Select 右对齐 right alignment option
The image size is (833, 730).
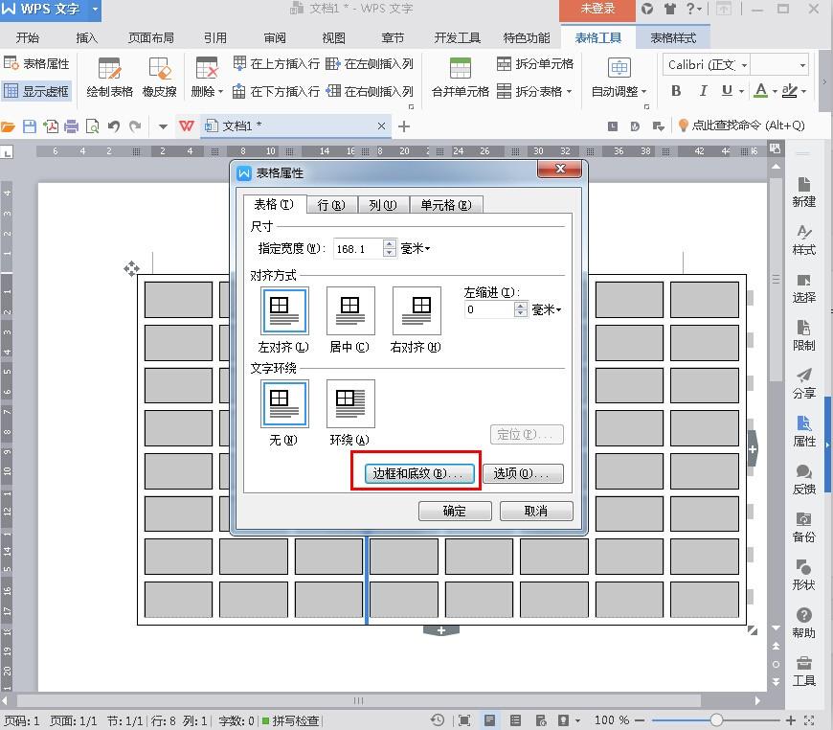[416, 311]
